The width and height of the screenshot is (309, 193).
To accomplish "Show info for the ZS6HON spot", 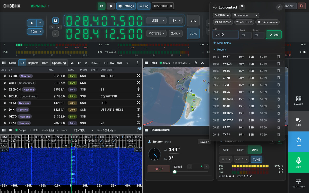I will click(138, 89).
